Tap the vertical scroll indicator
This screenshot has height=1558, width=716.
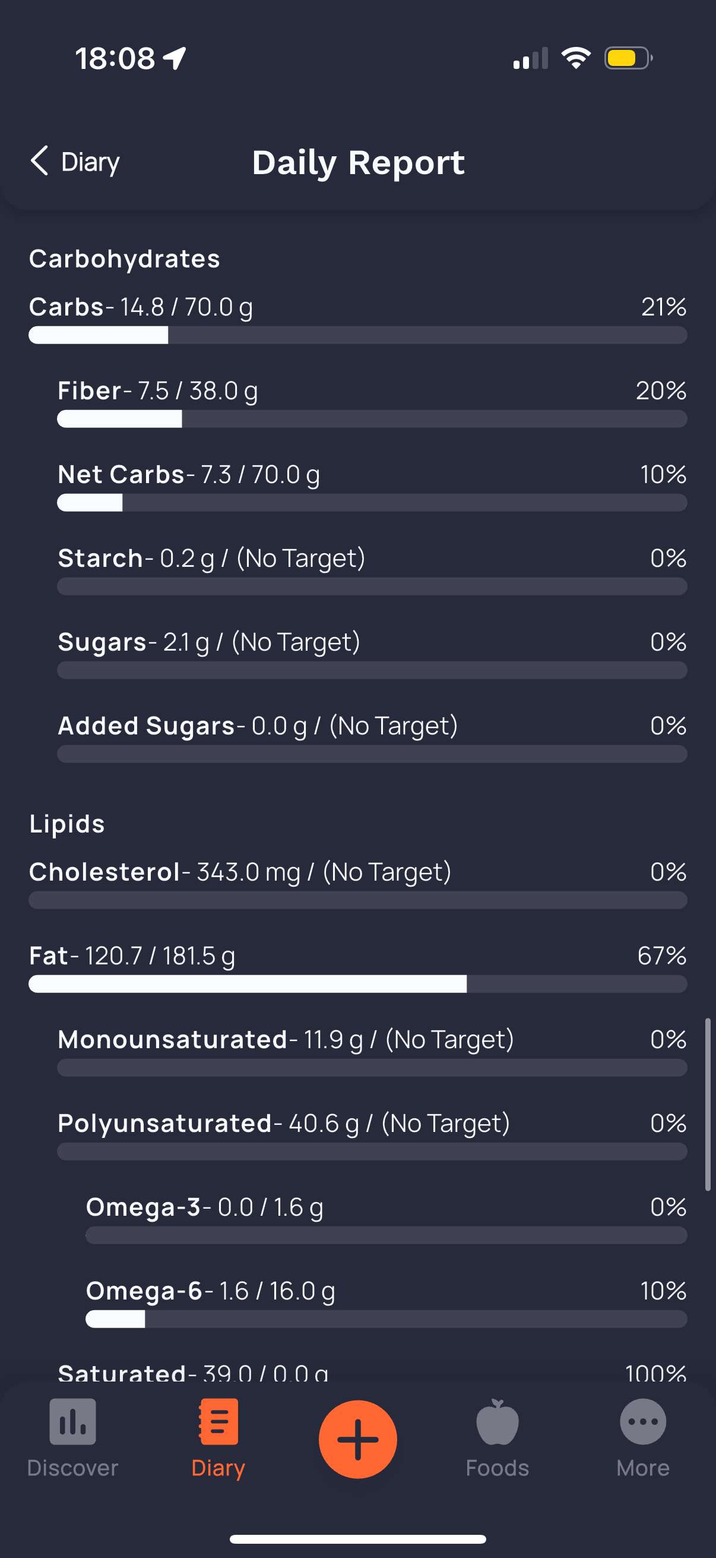(708, 1105)
